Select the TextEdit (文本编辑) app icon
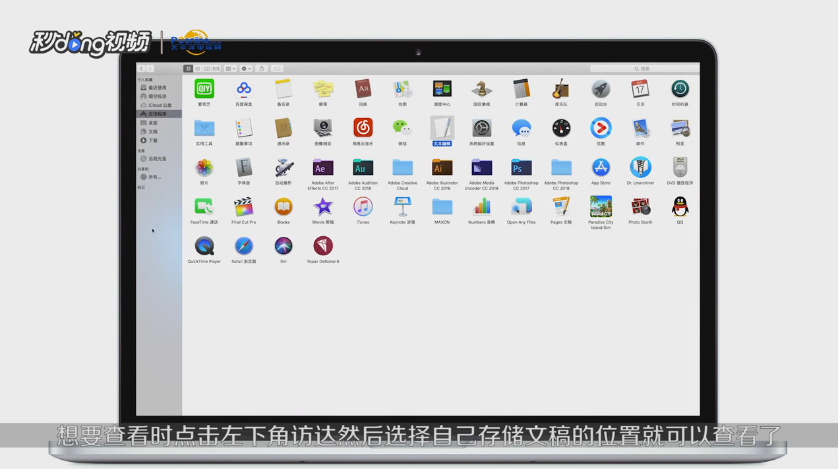Screen dimensions: 838x469 pos(442,128)
